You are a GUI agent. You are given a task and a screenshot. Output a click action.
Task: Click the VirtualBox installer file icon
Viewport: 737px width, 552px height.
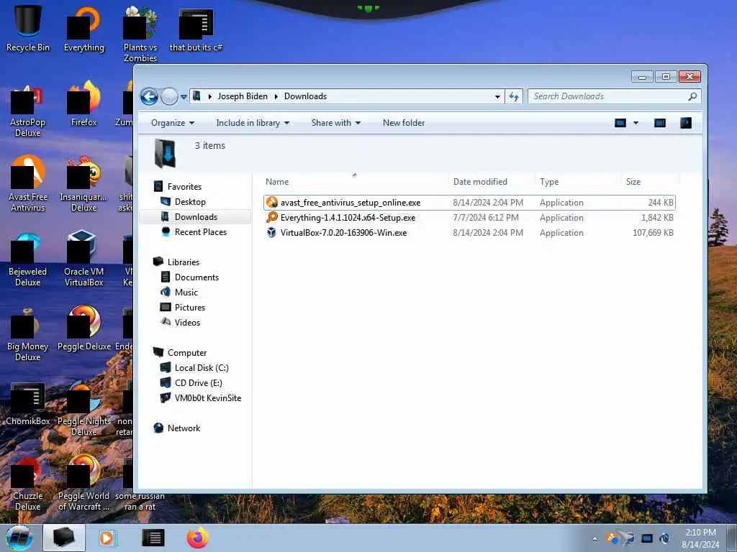pos(271,232)
